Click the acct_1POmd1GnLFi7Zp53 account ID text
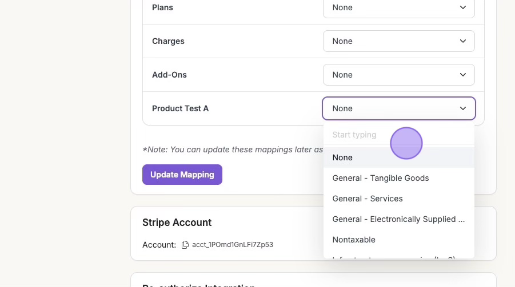515x287 pixels. click(x=233, y=245)
